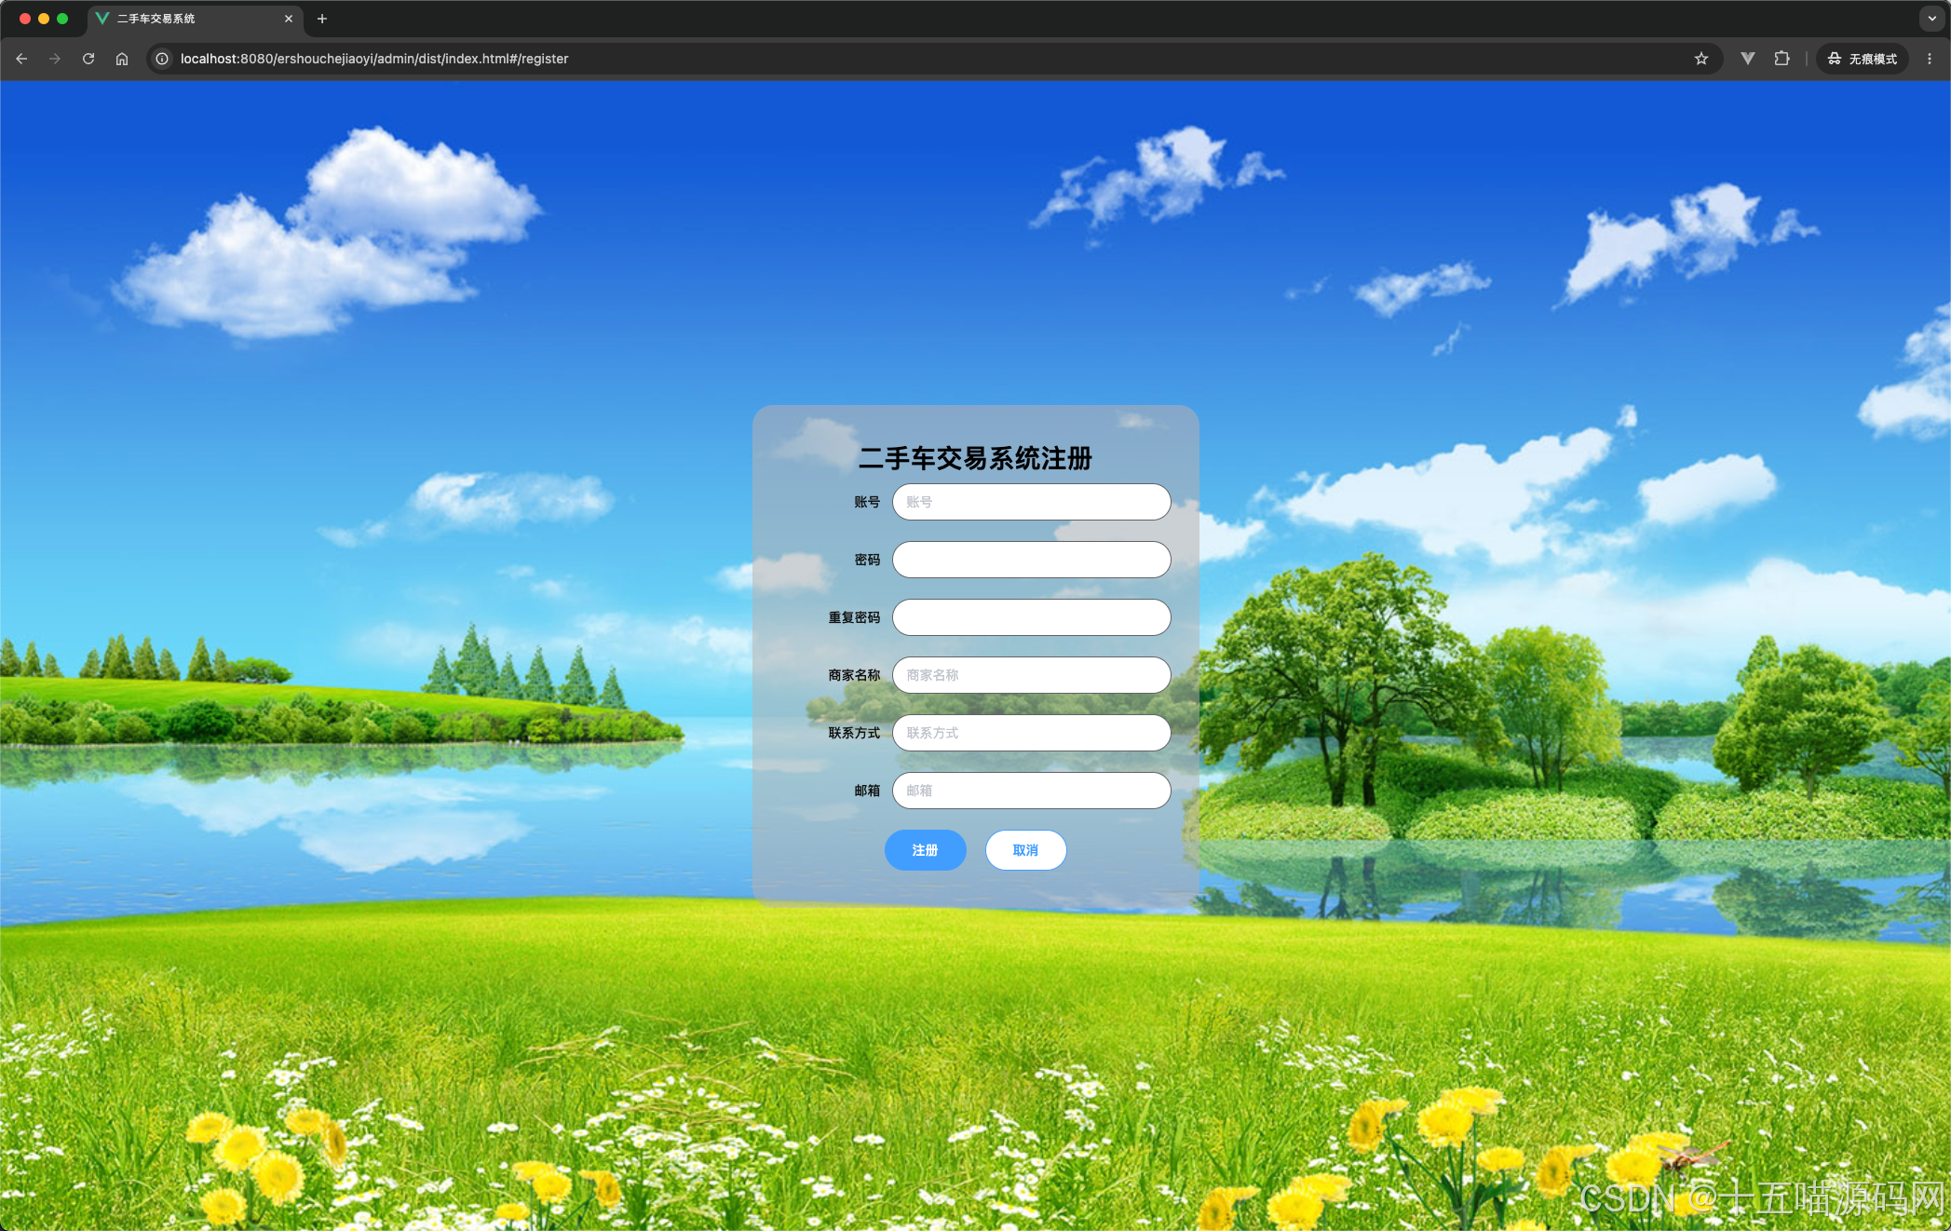
Task: Click the 密码 field label
Action: click(867, 560)
